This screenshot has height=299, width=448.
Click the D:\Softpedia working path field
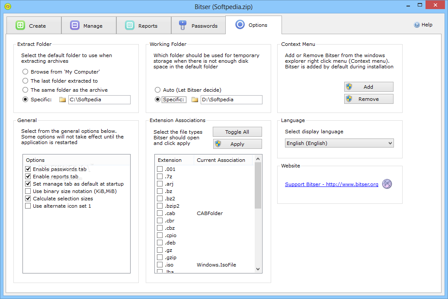231,100
